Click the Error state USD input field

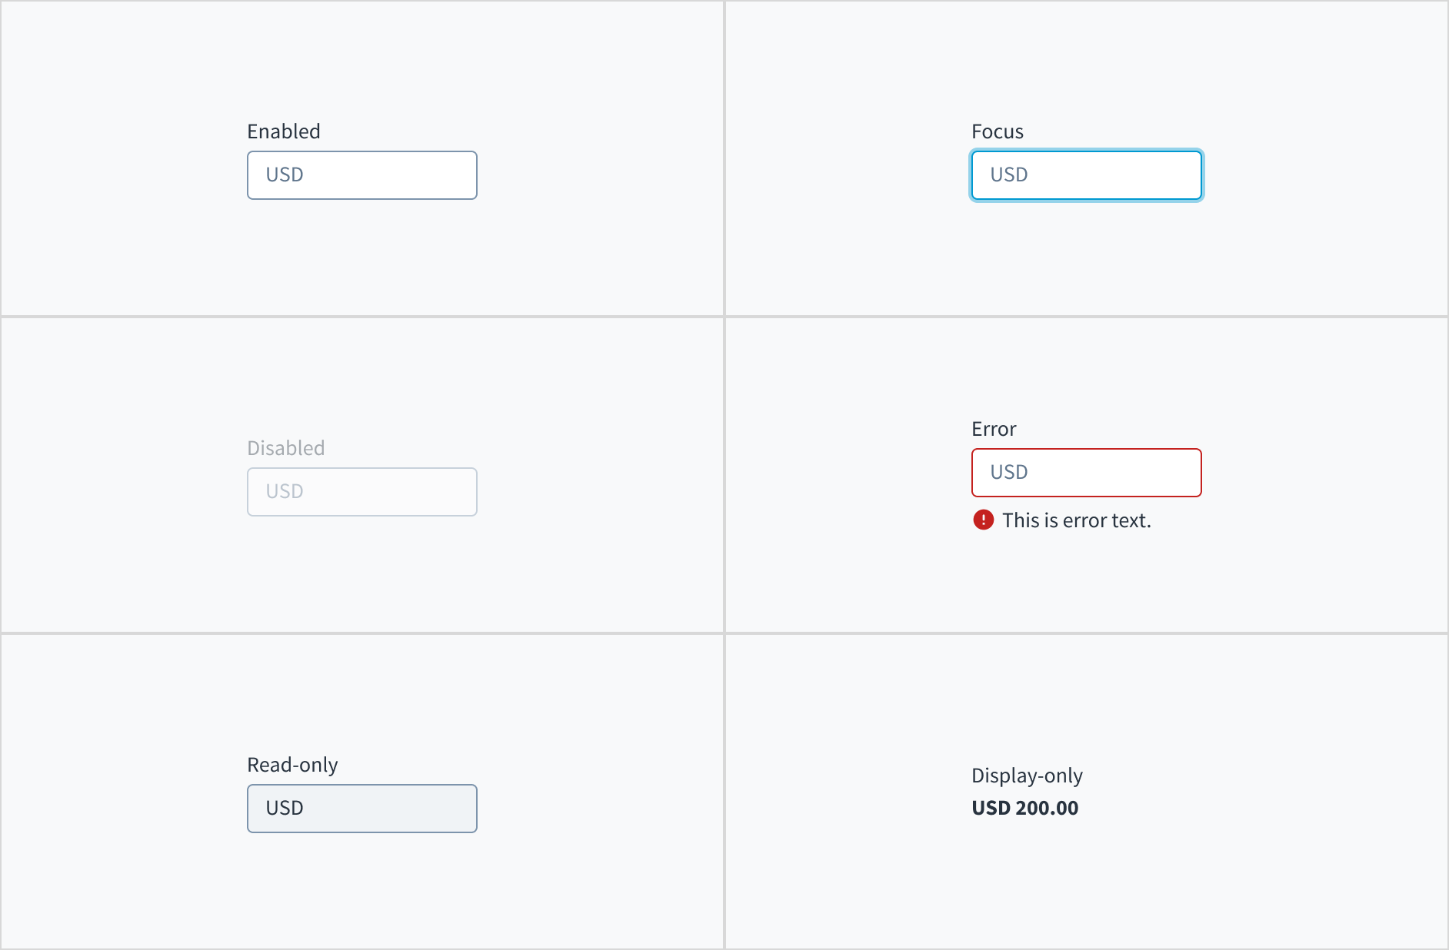click(1086, 473)
